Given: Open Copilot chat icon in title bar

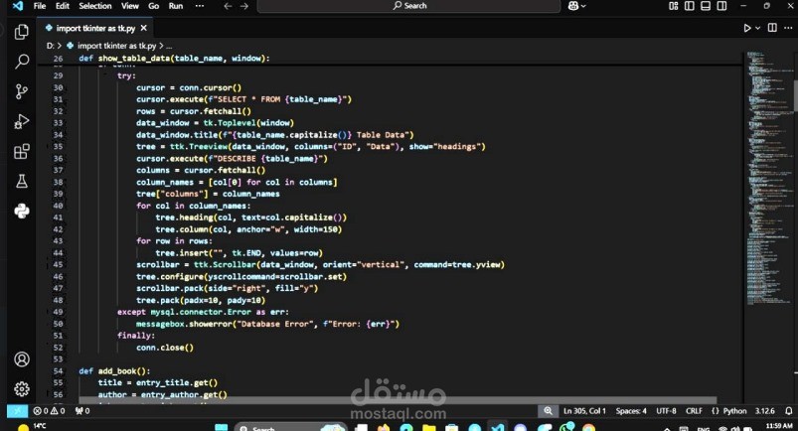Looking at the screenshot, I should 573,6.
